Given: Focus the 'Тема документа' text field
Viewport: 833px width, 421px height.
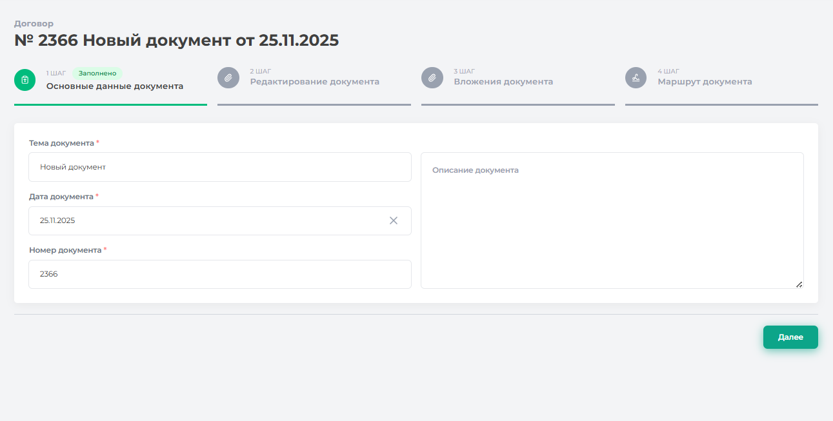Looking at the screenshot, I should tap(219, 167).
